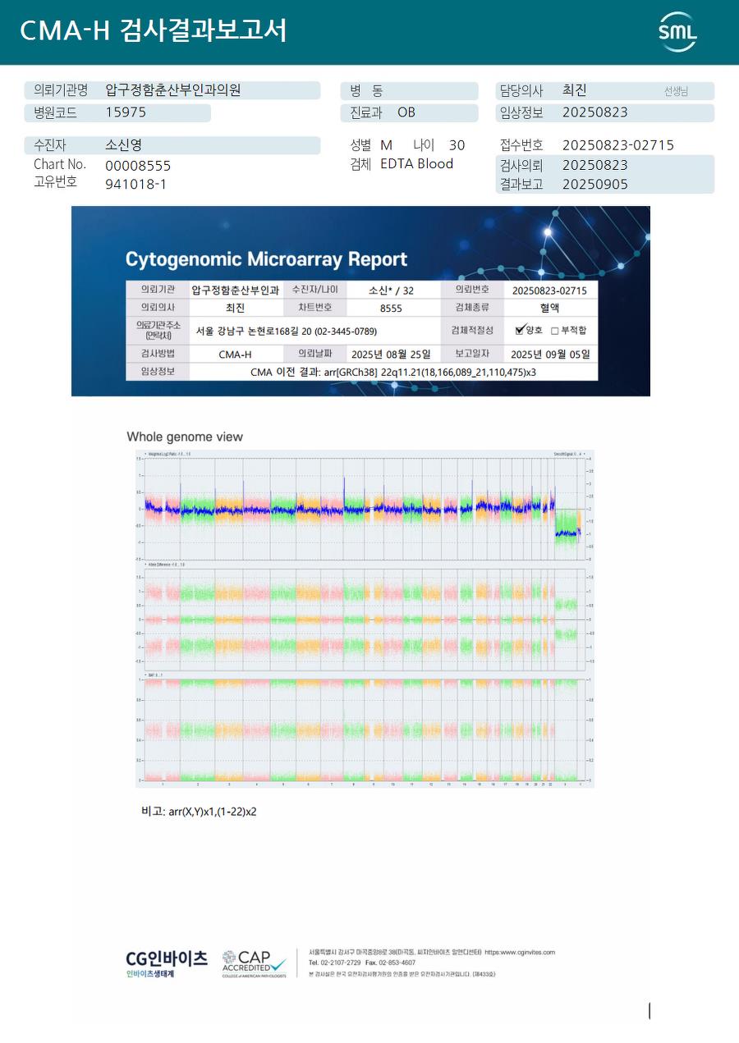Expand the Weighted Log2 Ratio track menu
The image size is (739, 1043).
pyautogui.click(x=168, y=453)
